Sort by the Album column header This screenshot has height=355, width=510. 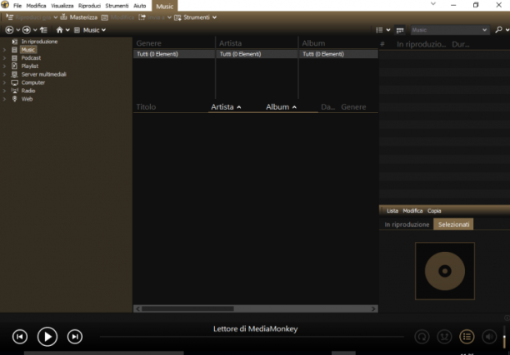(x=281, y=106)
